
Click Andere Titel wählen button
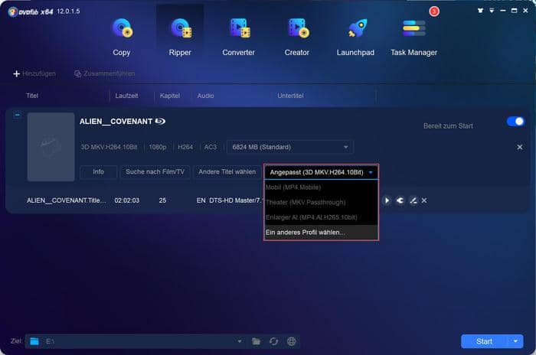tap(227, 172)
